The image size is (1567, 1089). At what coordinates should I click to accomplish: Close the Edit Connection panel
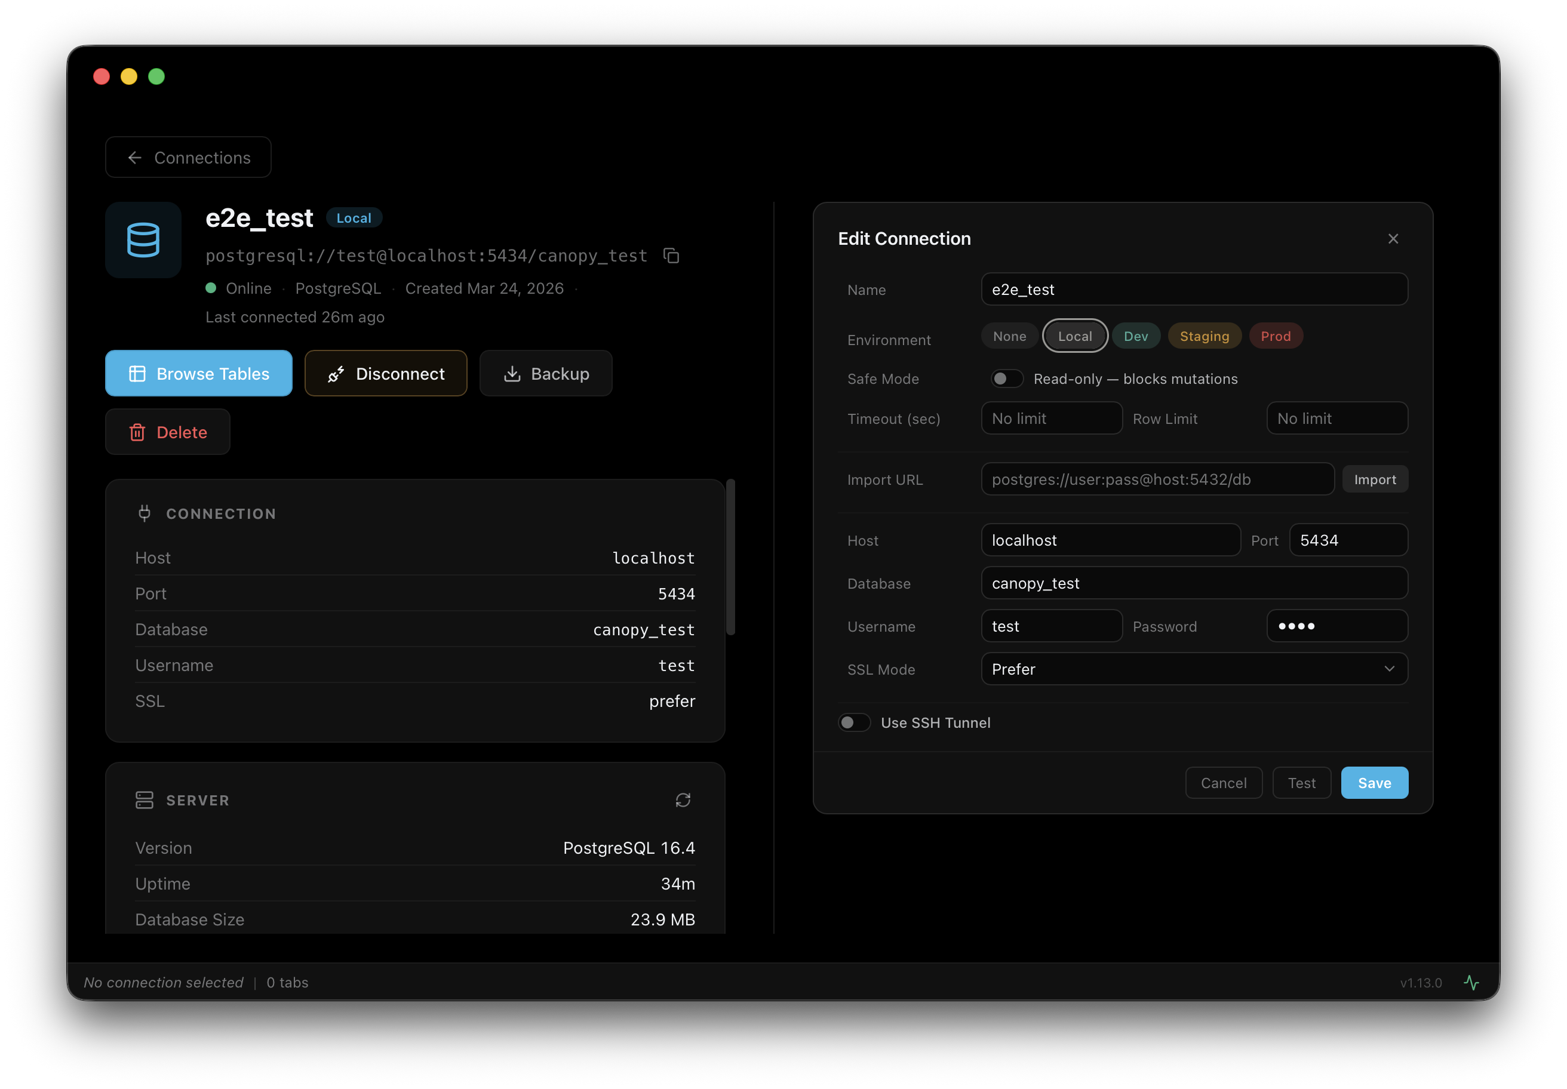(1393, 239)
